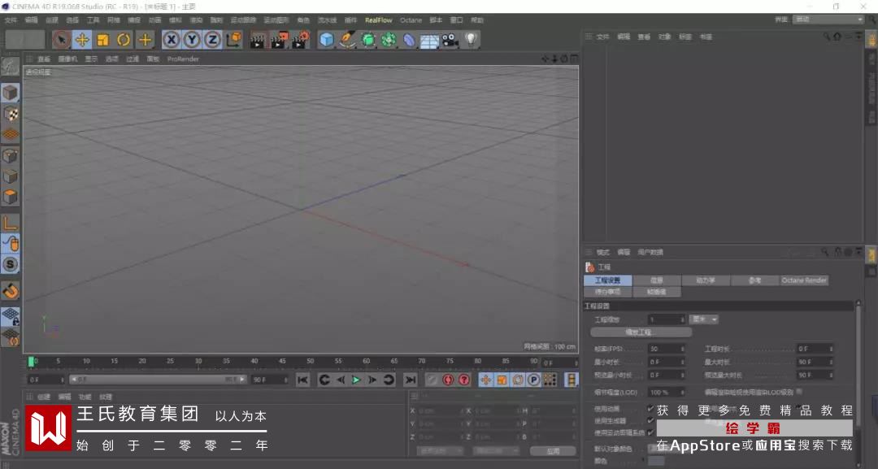Step the FPS value spinner

[x=683, y=349]
